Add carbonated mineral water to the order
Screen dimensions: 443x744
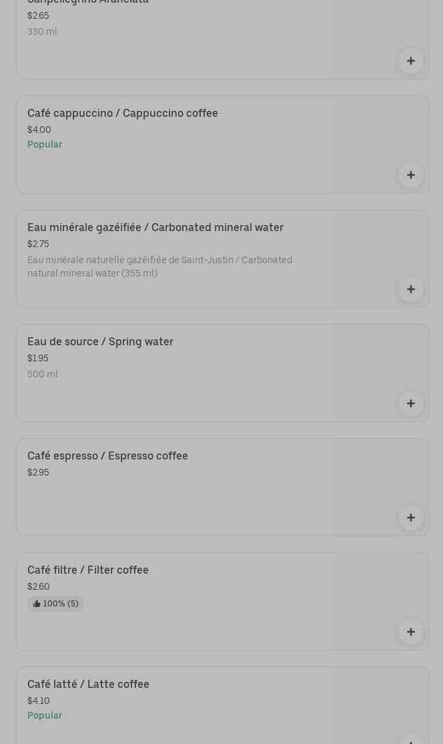coord(410,289)
